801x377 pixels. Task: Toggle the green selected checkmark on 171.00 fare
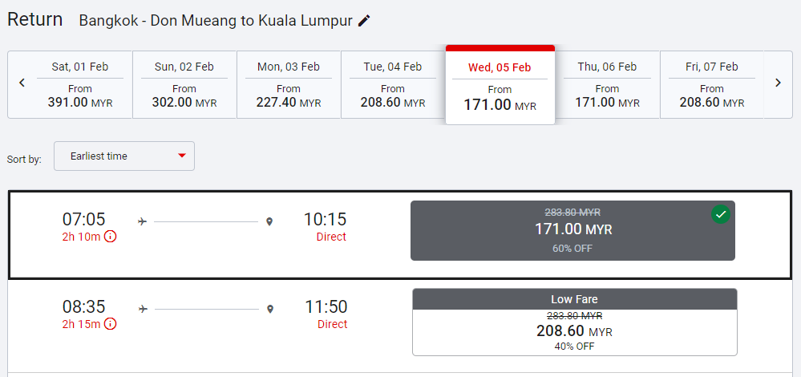point(721,214)
